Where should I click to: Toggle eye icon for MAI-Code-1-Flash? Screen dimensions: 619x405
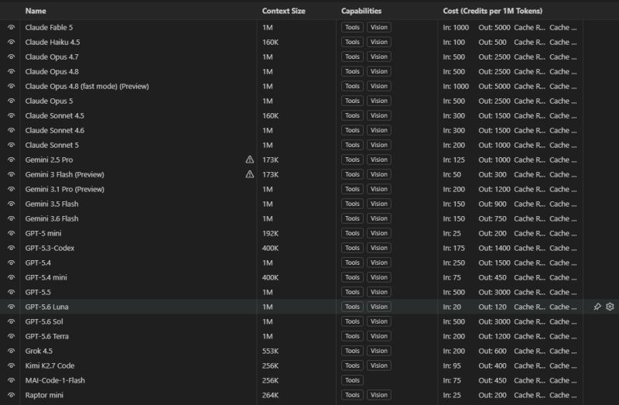tap(11, 380)
